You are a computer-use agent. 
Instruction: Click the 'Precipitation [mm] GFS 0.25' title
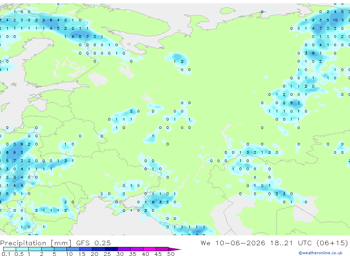[x=55, y=243]
